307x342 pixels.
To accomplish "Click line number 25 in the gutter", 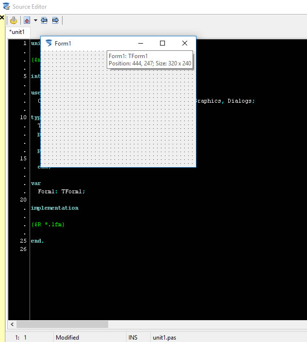I will pyautogui.click(x=23, y=241).
